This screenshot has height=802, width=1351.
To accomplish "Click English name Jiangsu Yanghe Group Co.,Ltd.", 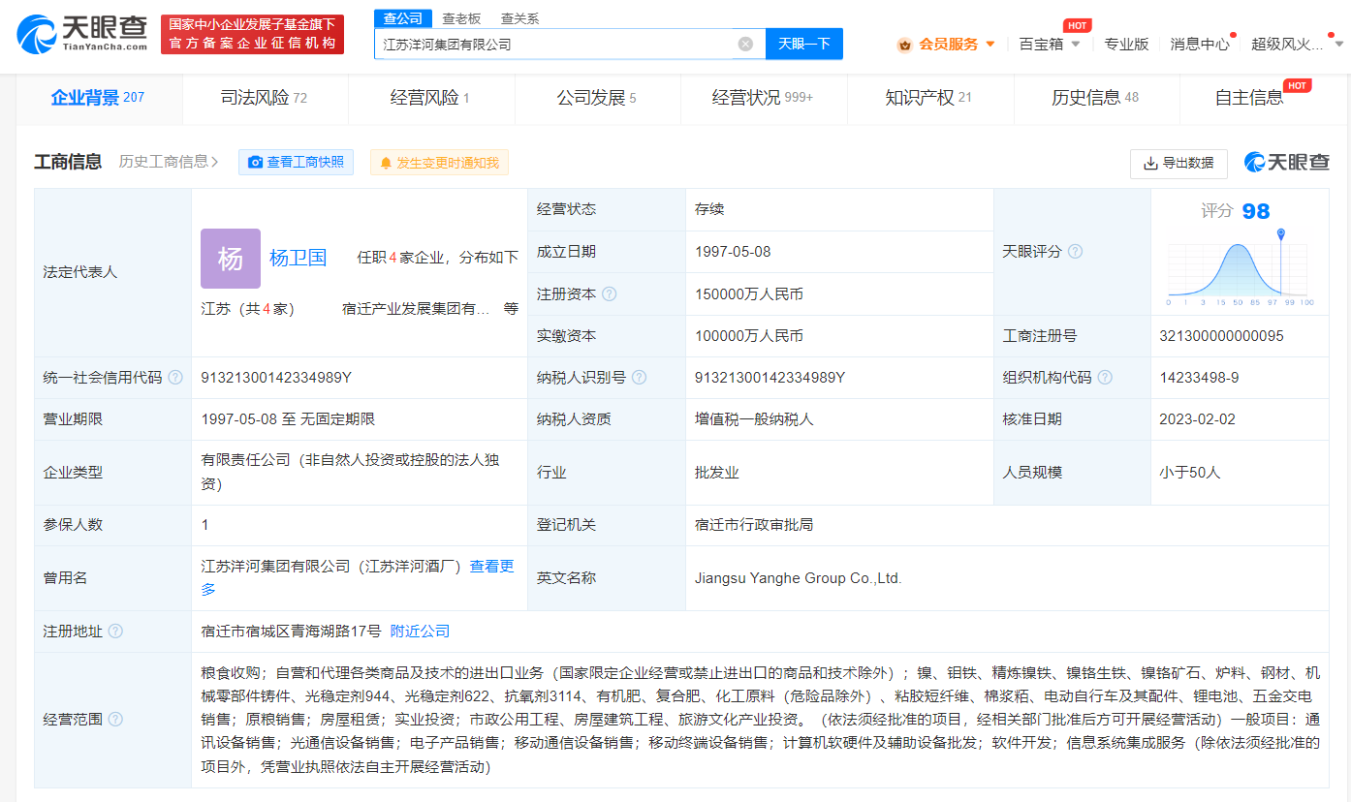I will 799,578.
